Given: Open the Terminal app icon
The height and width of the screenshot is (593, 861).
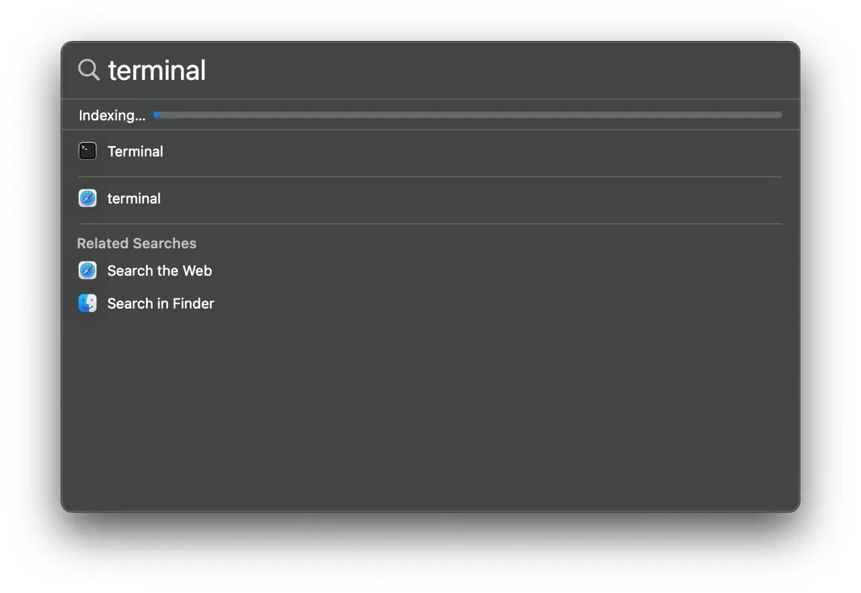Looking at the screenshot, I should pos(87,151).
